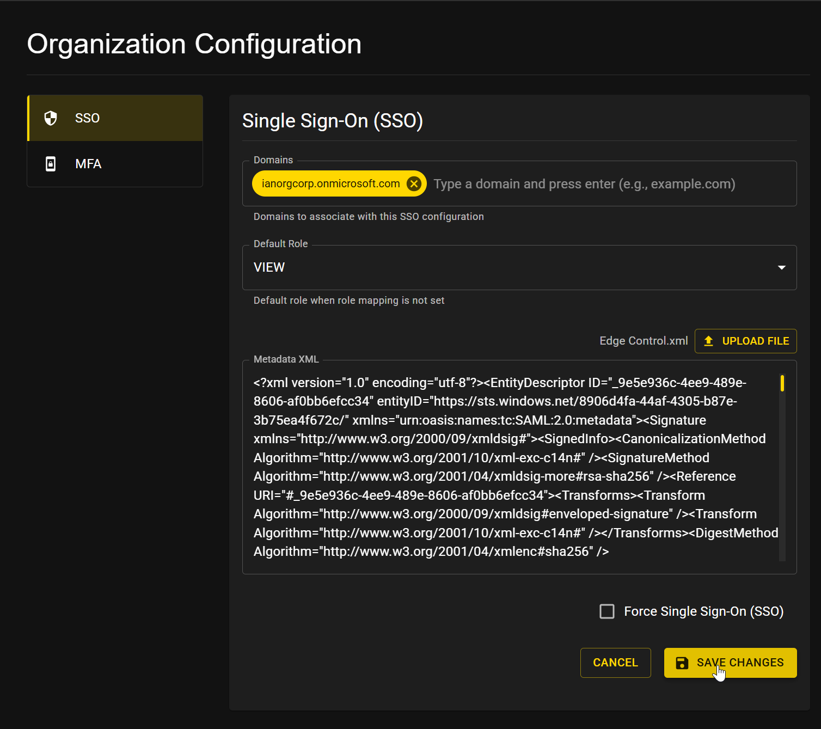Screen dimensions: 821x729
Task: Click the Organization Configuration title
Action: point(194,44)
